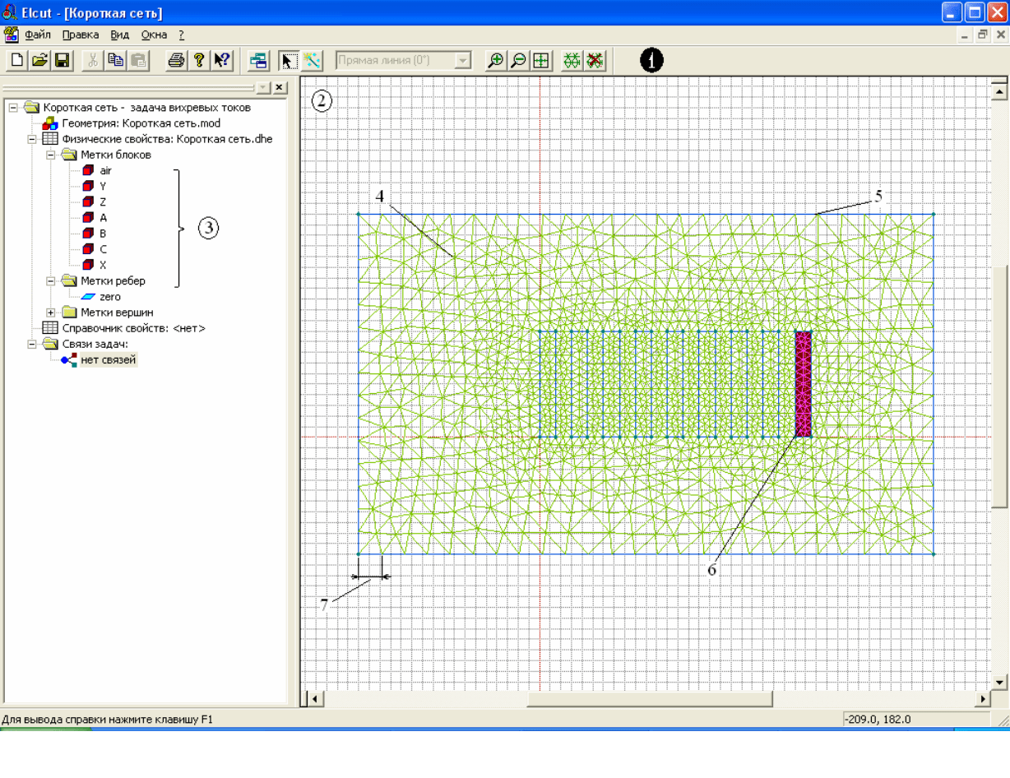Collapse the Метки блоков folder

click(x=51, y=155)
